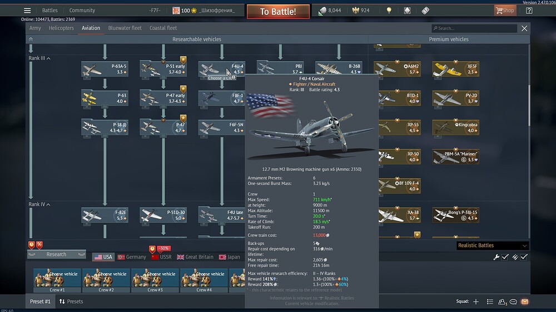Select the F-82E aircraft card
This screenshot has width=556, height=312.
105,215
